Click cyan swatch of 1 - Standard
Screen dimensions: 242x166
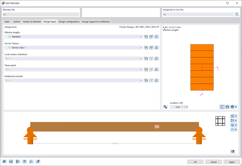click(7, 37)
